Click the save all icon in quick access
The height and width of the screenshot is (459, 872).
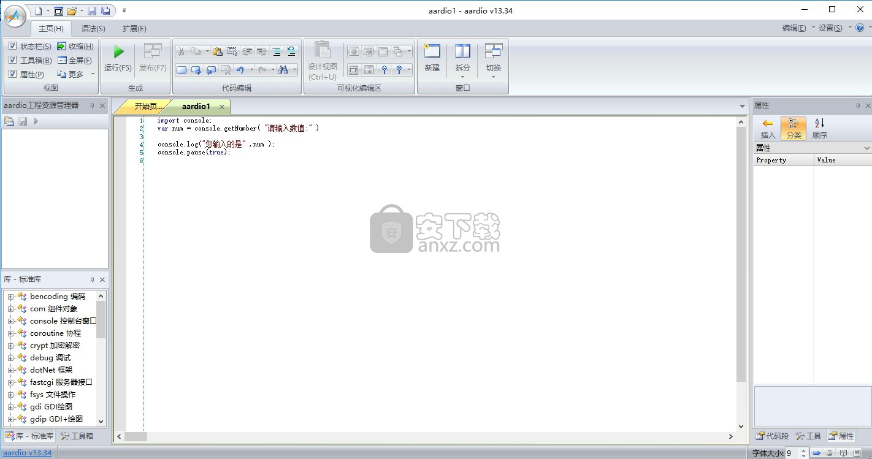[x=105, y=10]
